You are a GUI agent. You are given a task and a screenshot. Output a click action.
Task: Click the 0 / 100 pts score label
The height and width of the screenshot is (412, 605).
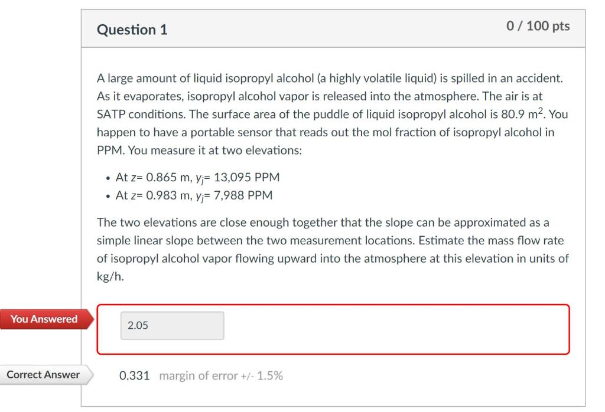pos(538,26)
